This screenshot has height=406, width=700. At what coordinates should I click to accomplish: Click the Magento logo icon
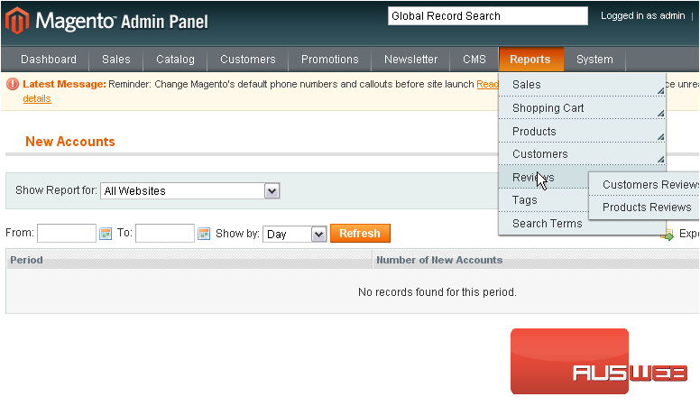tap(16, 20)
